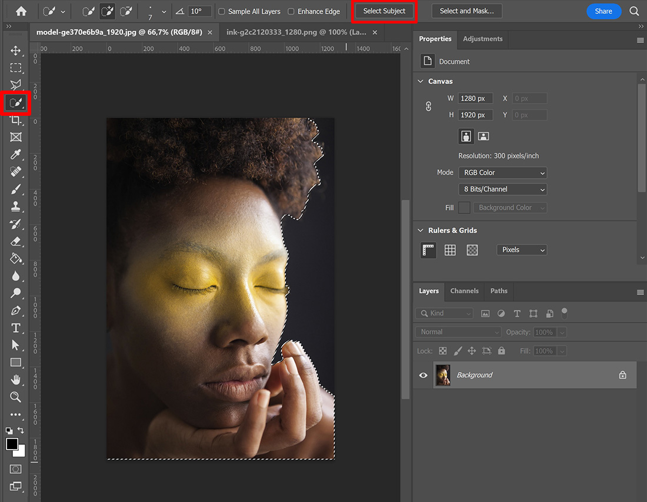The width and height of the screenshot is (647, 502).
Task: Enable the Sample All Layers checkbox
Action: click(x=221, y=11)
